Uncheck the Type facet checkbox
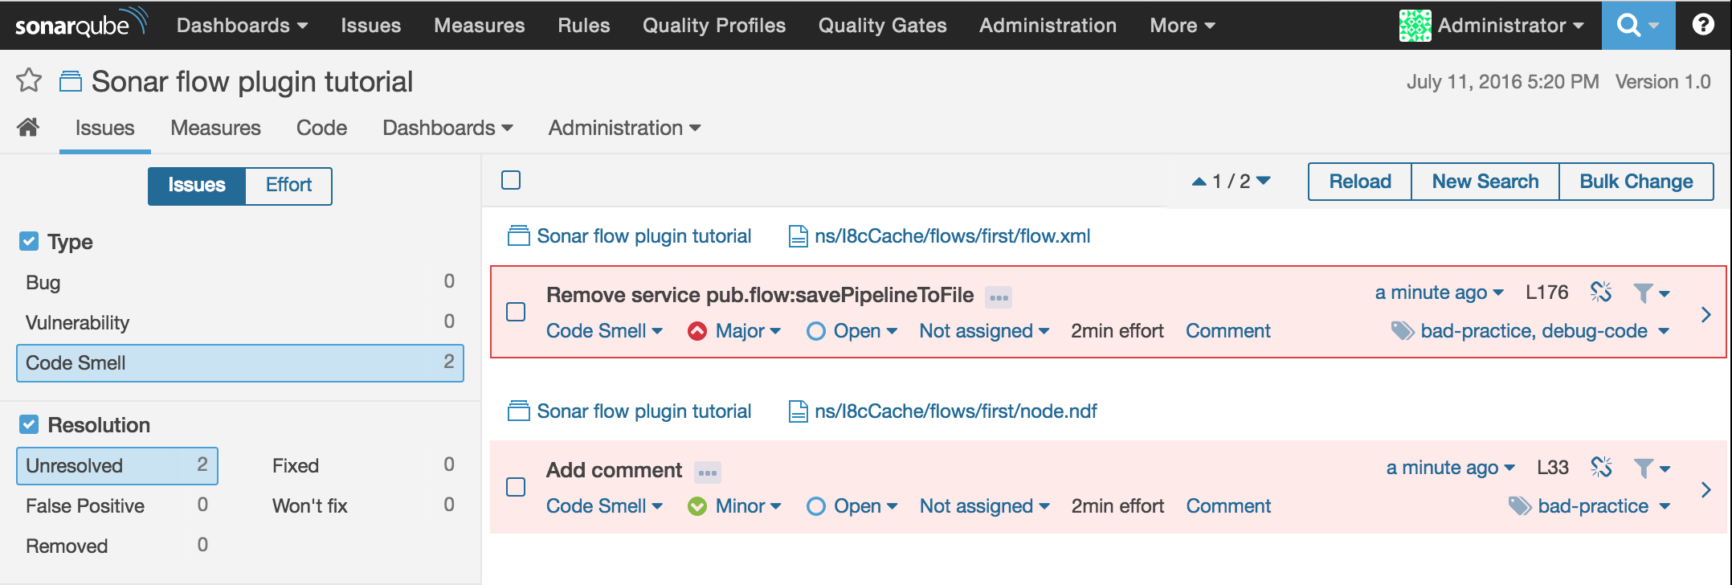Screen dimensions: 1732x585 (29, 241)
